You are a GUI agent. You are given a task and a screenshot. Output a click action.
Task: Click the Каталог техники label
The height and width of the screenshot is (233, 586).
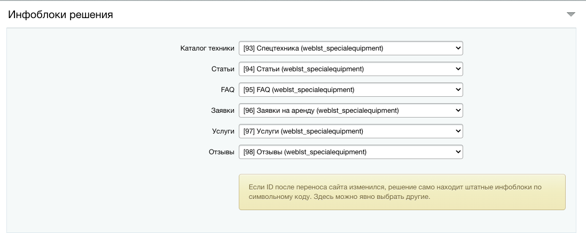coord(207,48)
